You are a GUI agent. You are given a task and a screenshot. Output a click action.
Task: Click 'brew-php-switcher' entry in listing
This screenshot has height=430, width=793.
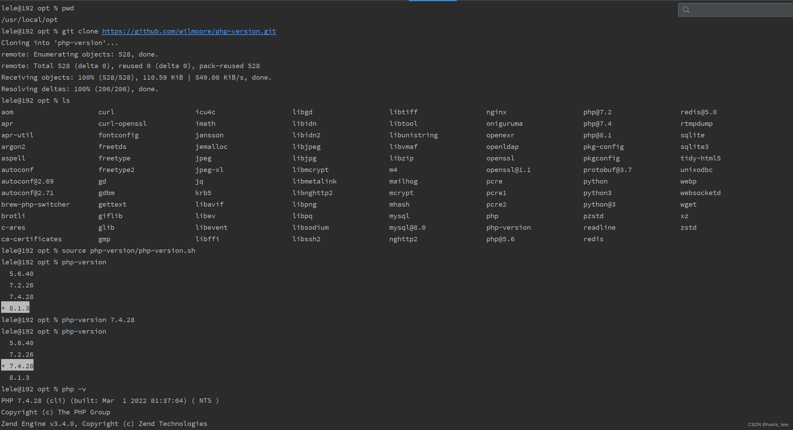[36, 205]
